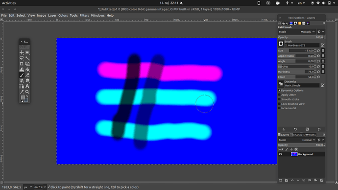Viewport: 338px width, 190px height.
Task: Reset Aspect Ratio to brush default
Action: point(318,56)
